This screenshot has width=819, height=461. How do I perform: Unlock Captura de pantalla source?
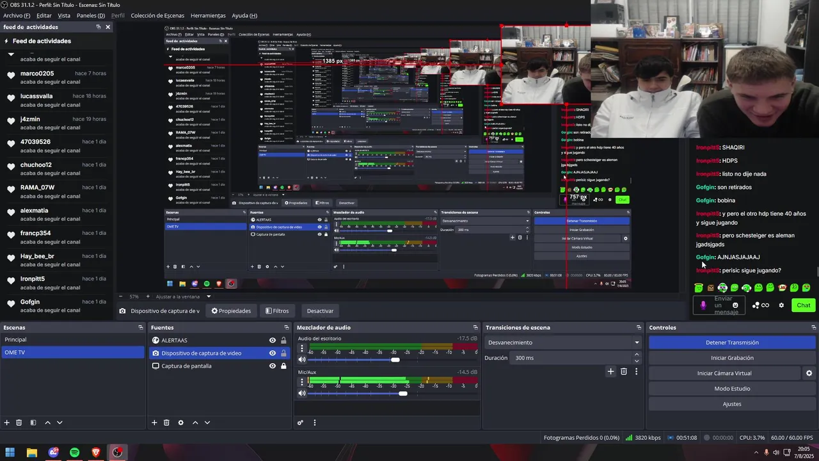point(283,366)
